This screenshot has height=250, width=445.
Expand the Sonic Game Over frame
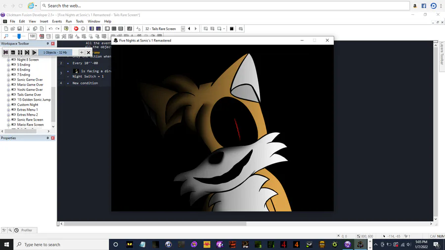point(8,80)
